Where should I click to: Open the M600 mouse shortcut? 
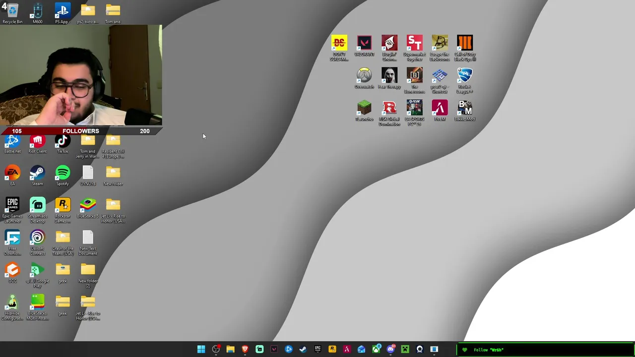click(37, 13)
